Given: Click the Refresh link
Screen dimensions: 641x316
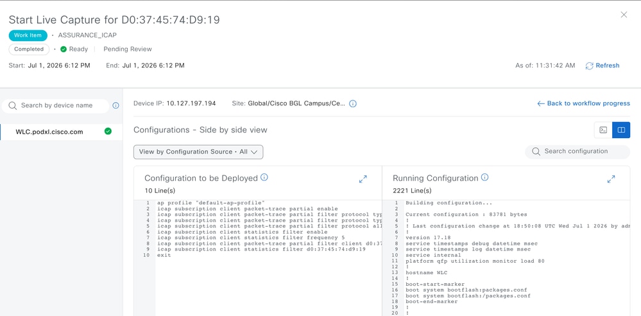Looking at the screenshot, I should [608, 66].
